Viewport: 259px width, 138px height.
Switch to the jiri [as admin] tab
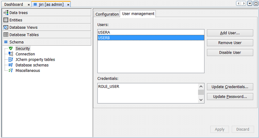(51, 4)
